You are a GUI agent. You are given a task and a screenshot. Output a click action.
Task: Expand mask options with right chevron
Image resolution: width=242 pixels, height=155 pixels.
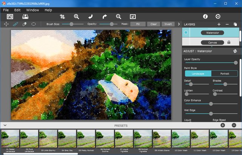tap(178, 24)
